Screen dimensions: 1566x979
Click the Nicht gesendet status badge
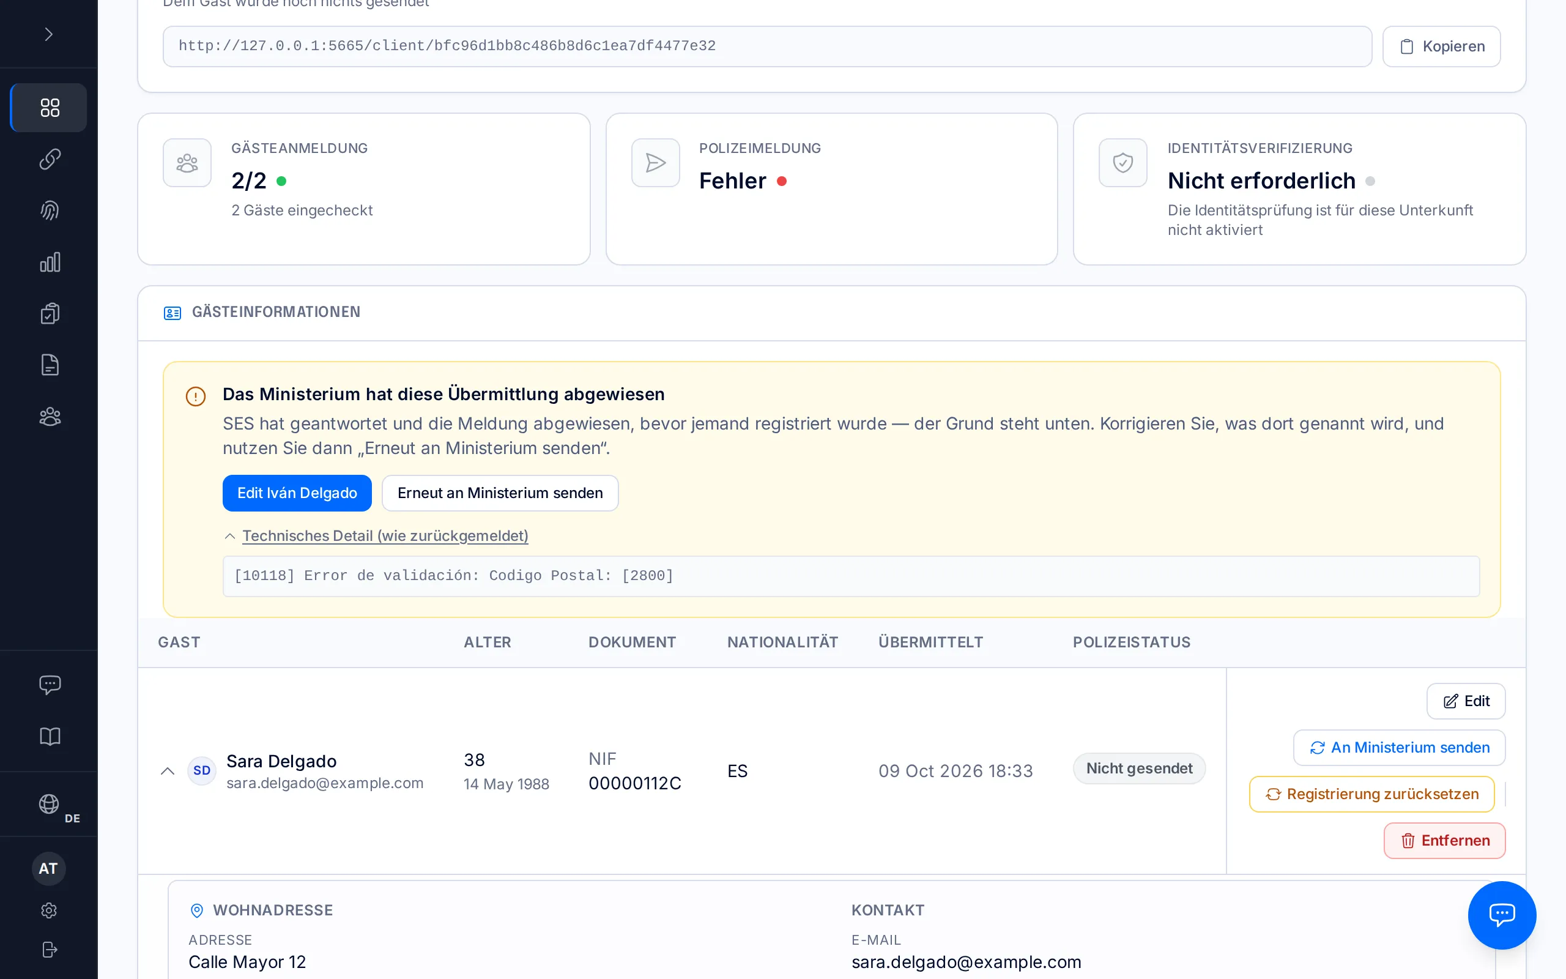coord(1139,769)
